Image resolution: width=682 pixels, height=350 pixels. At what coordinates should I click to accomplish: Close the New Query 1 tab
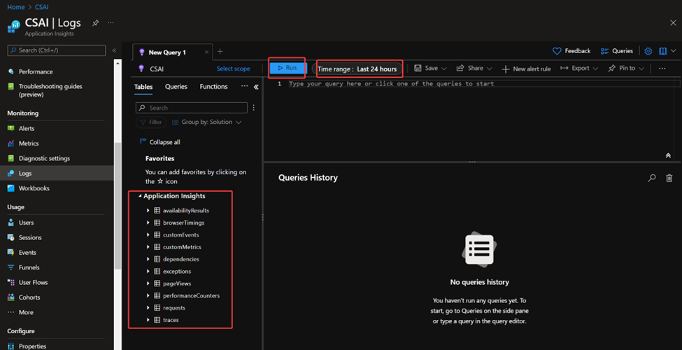206,52
